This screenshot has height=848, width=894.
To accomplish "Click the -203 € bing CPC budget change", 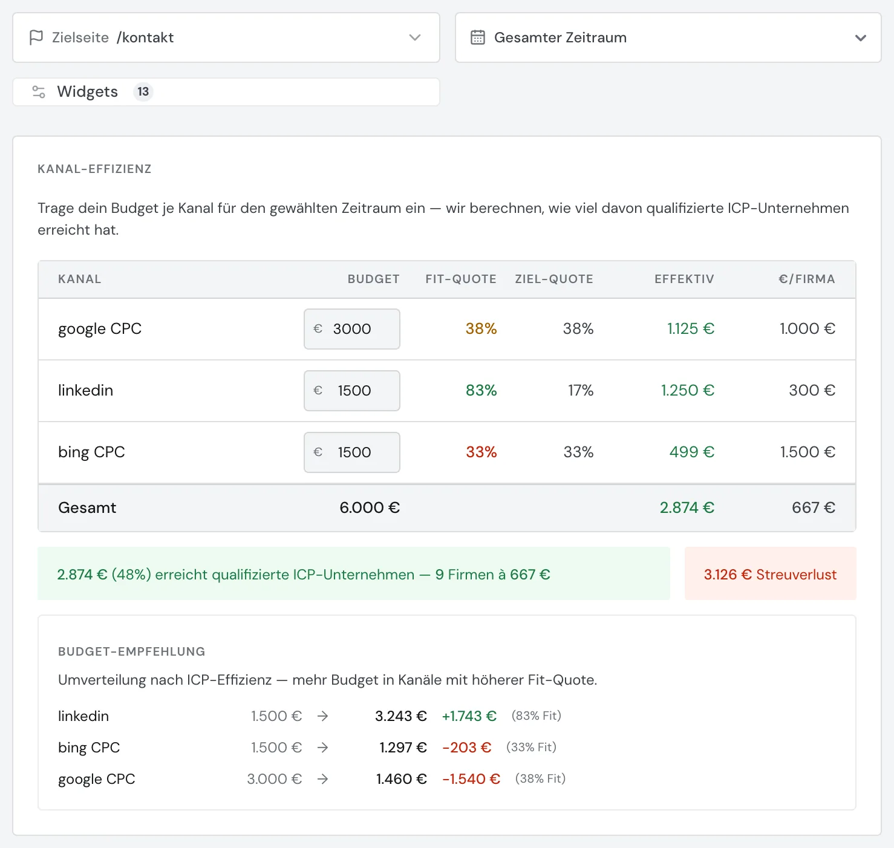I will click(x=467, y=748).
